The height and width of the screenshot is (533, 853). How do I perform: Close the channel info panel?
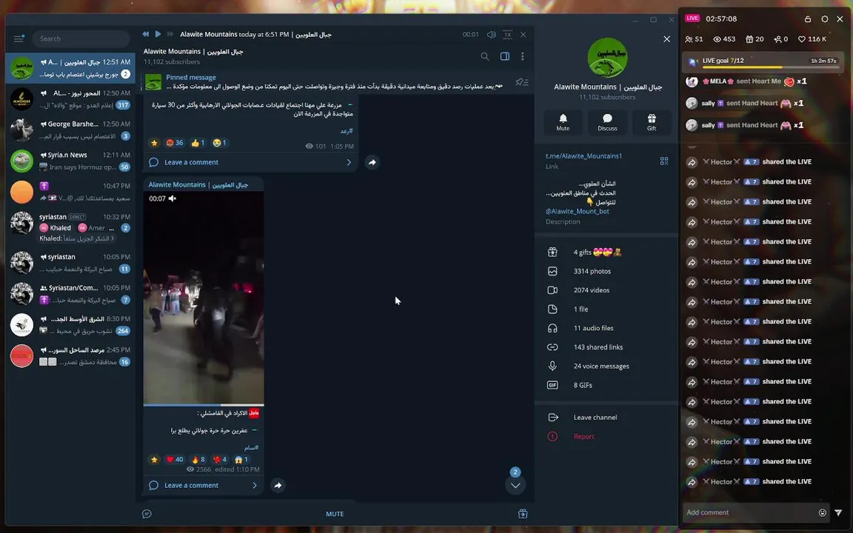coord(667,39)
